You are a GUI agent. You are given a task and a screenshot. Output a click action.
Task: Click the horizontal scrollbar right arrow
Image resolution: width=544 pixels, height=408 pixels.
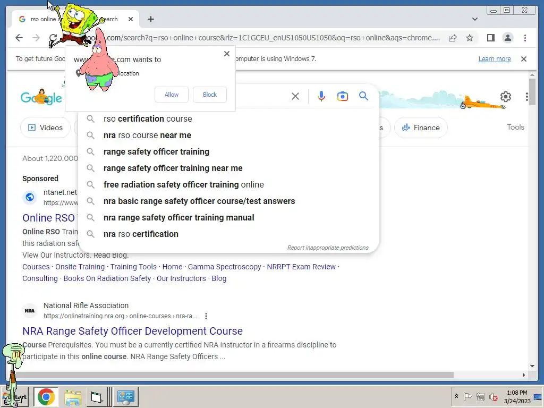coord(523,375)
